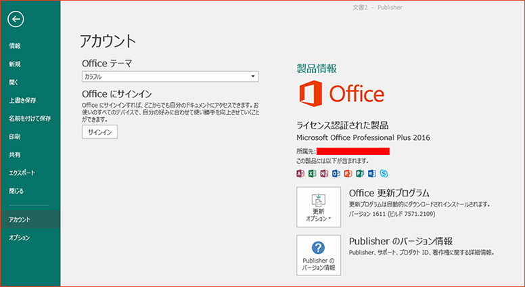The width and height of the screenshot is (525, 287).
Task: Open the 共有 menu item
Action: [15, 155]
